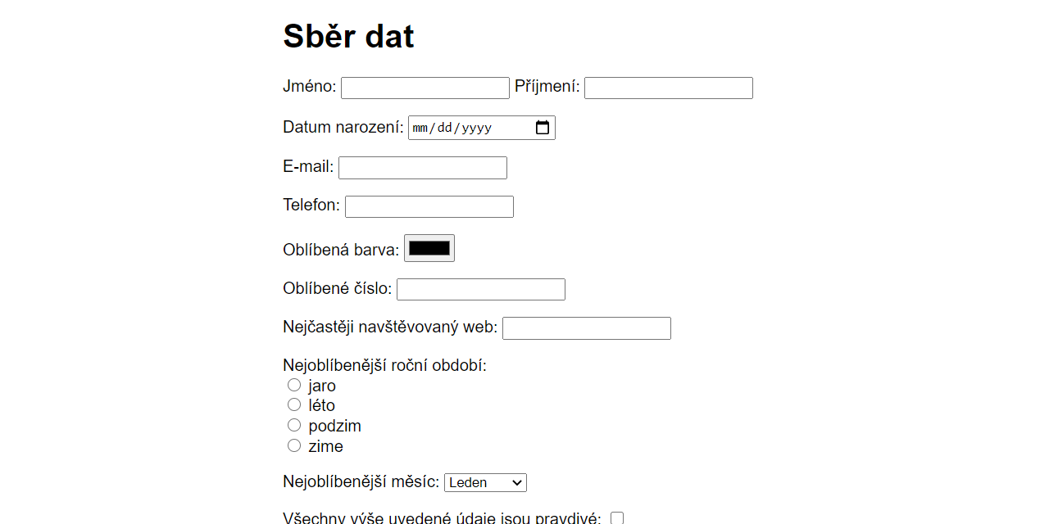1049x524 pixels.
Task: Focus the Příjmení input field
Action: [668, 88]
